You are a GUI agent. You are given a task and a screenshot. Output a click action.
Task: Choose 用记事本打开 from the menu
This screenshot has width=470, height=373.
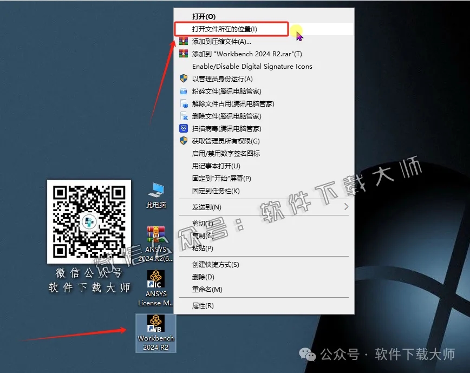218,166
